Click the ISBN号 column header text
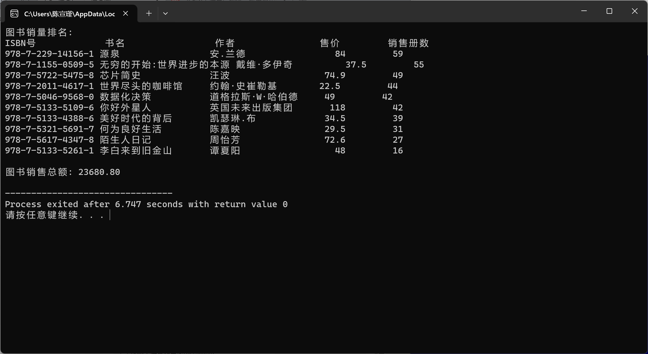This screenshot has height=354, width=648. 20,43
